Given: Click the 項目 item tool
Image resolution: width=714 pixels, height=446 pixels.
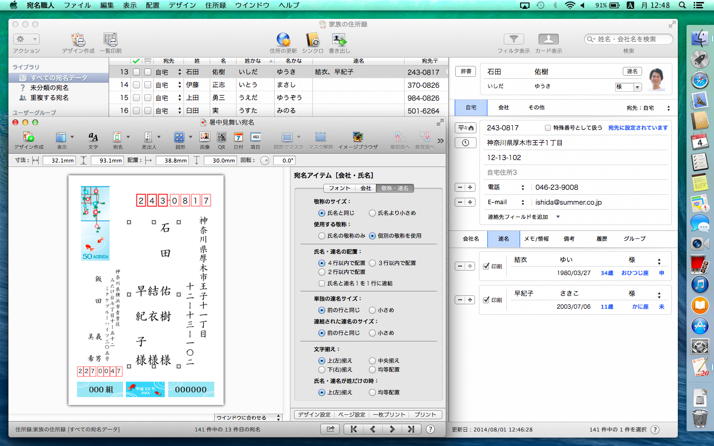Looking at the screenshot, I should (x=255, y=137).
